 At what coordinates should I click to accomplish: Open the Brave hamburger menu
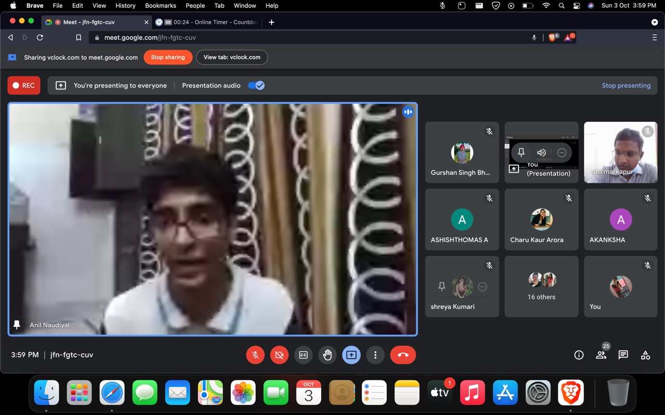point(655,37)
